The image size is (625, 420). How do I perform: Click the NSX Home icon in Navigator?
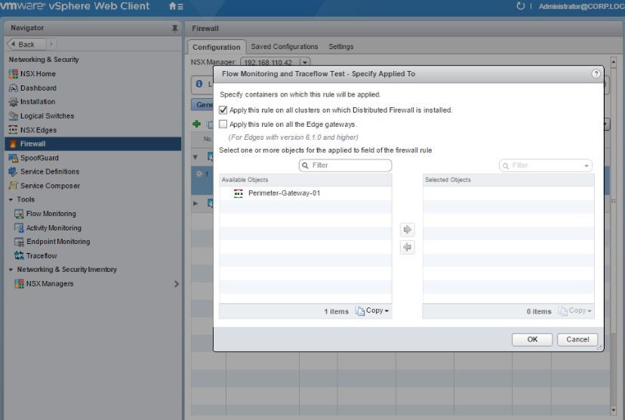[x=14, y=74]
